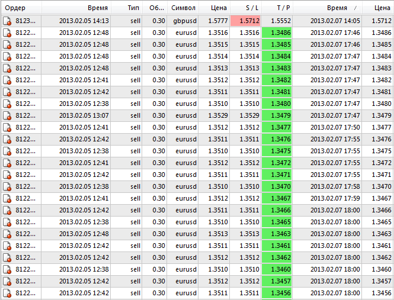Select order icon of row with T/P 1.3477
The image size is (394, 300).
click(x=7, y=128)
